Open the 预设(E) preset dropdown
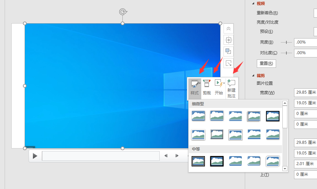This screenshot has width=317, height=189. (315, 32)
